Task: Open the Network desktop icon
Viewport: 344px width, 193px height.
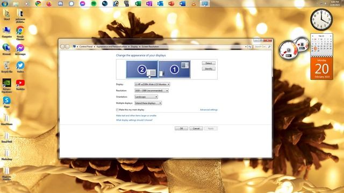Action: pos(6,49)
